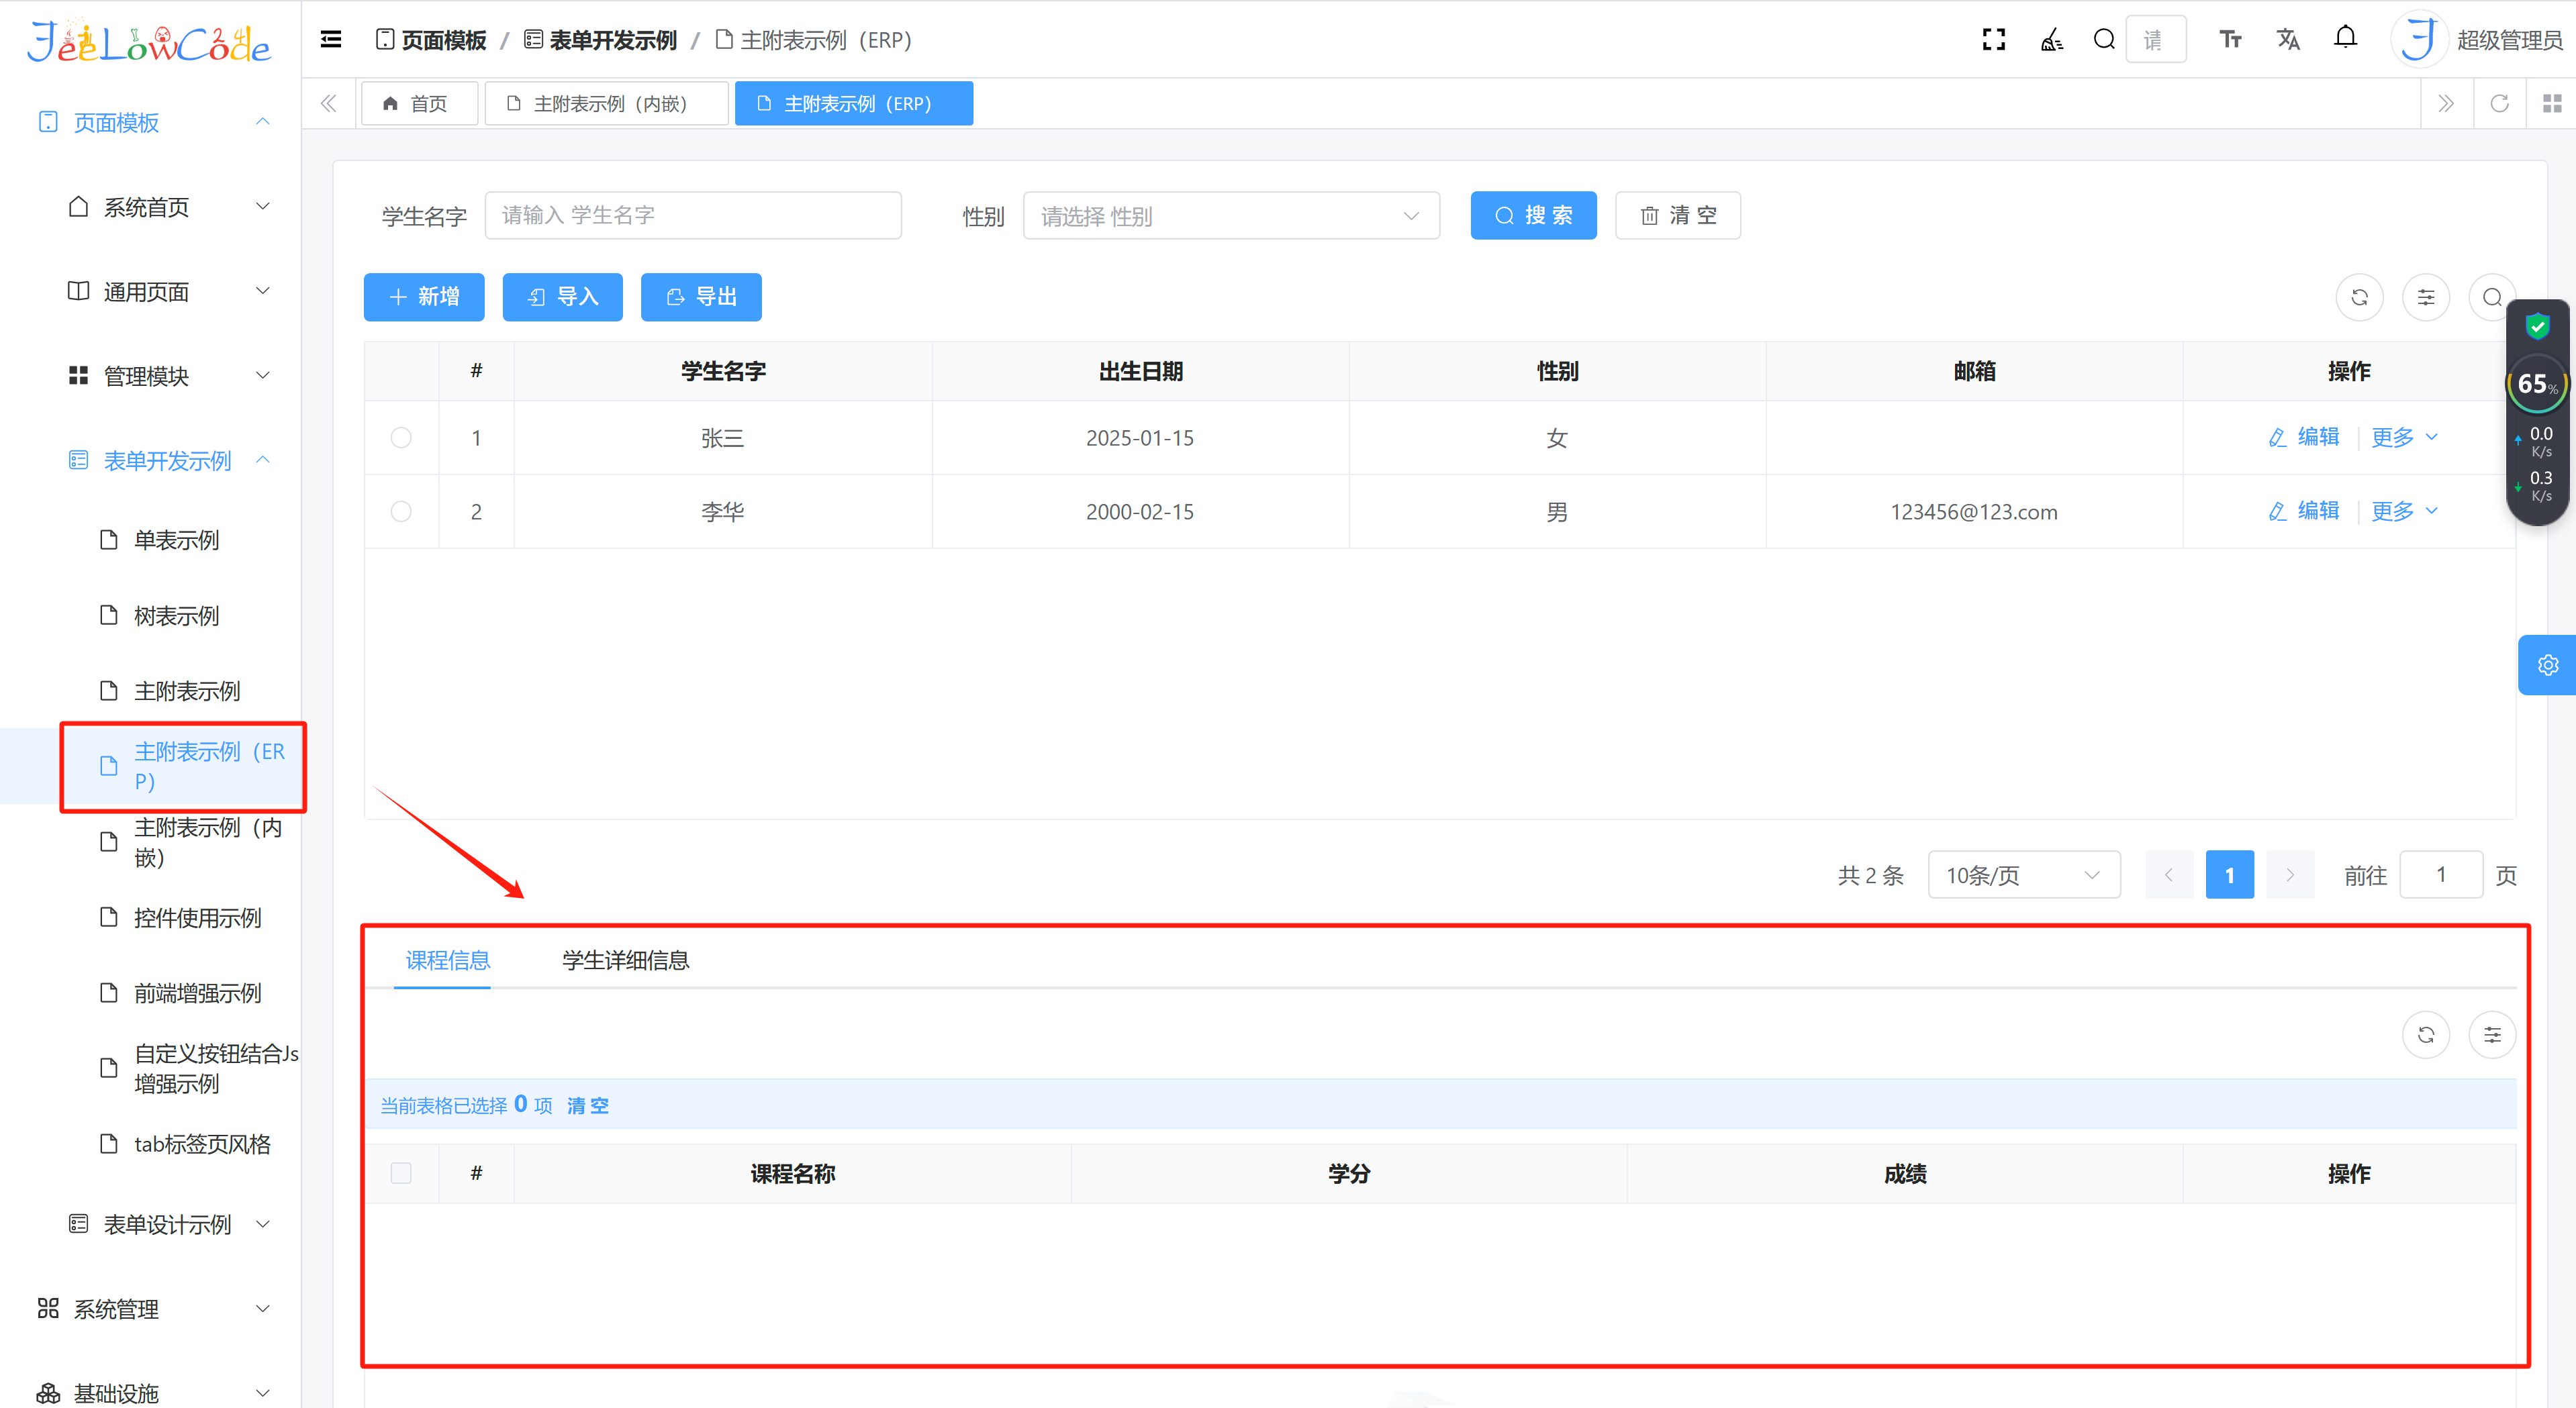Image resolution: width=2576 pixels, height=1408 pixels.
Task: Switch to the 学生详细信息 tab
Action: (625, 960)
